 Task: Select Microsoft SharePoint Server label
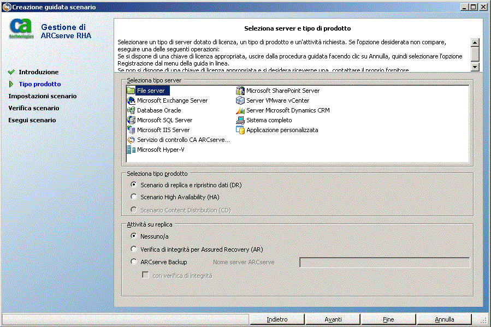point(283,91)
